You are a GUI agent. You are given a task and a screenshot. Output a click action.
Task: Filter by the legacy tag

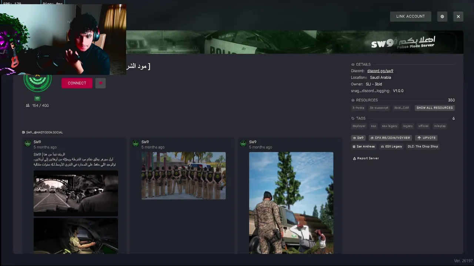[408, 126]
